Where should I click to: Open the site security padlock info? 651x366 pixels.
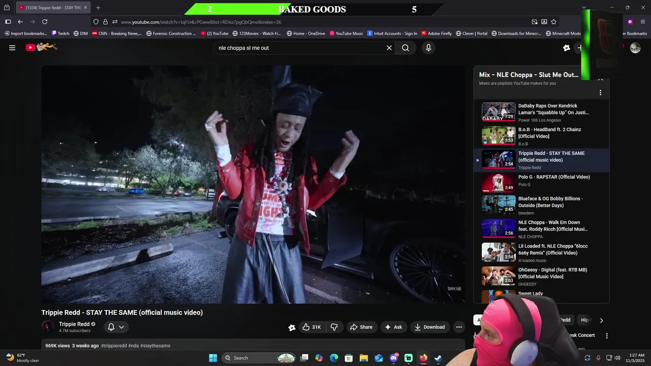click(105, 22)
